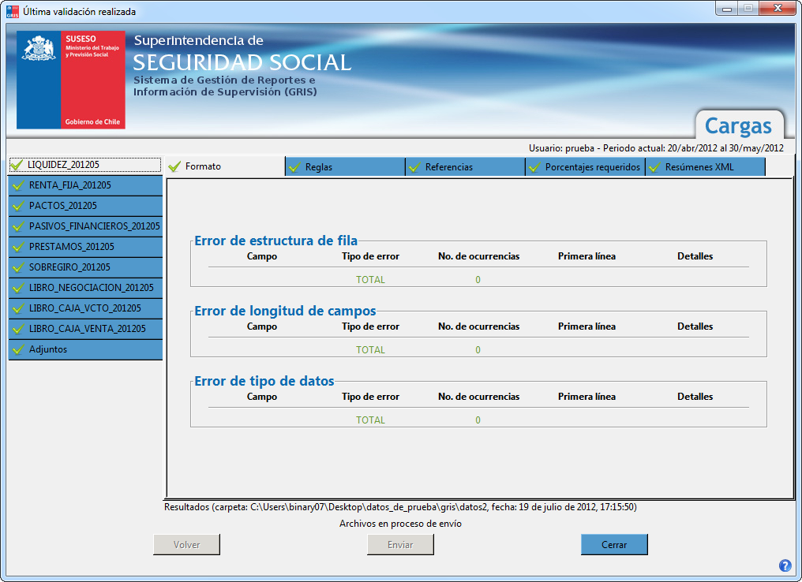Click 'Última validación realizada' window title
Screen dimensions: 802x582
79,11
